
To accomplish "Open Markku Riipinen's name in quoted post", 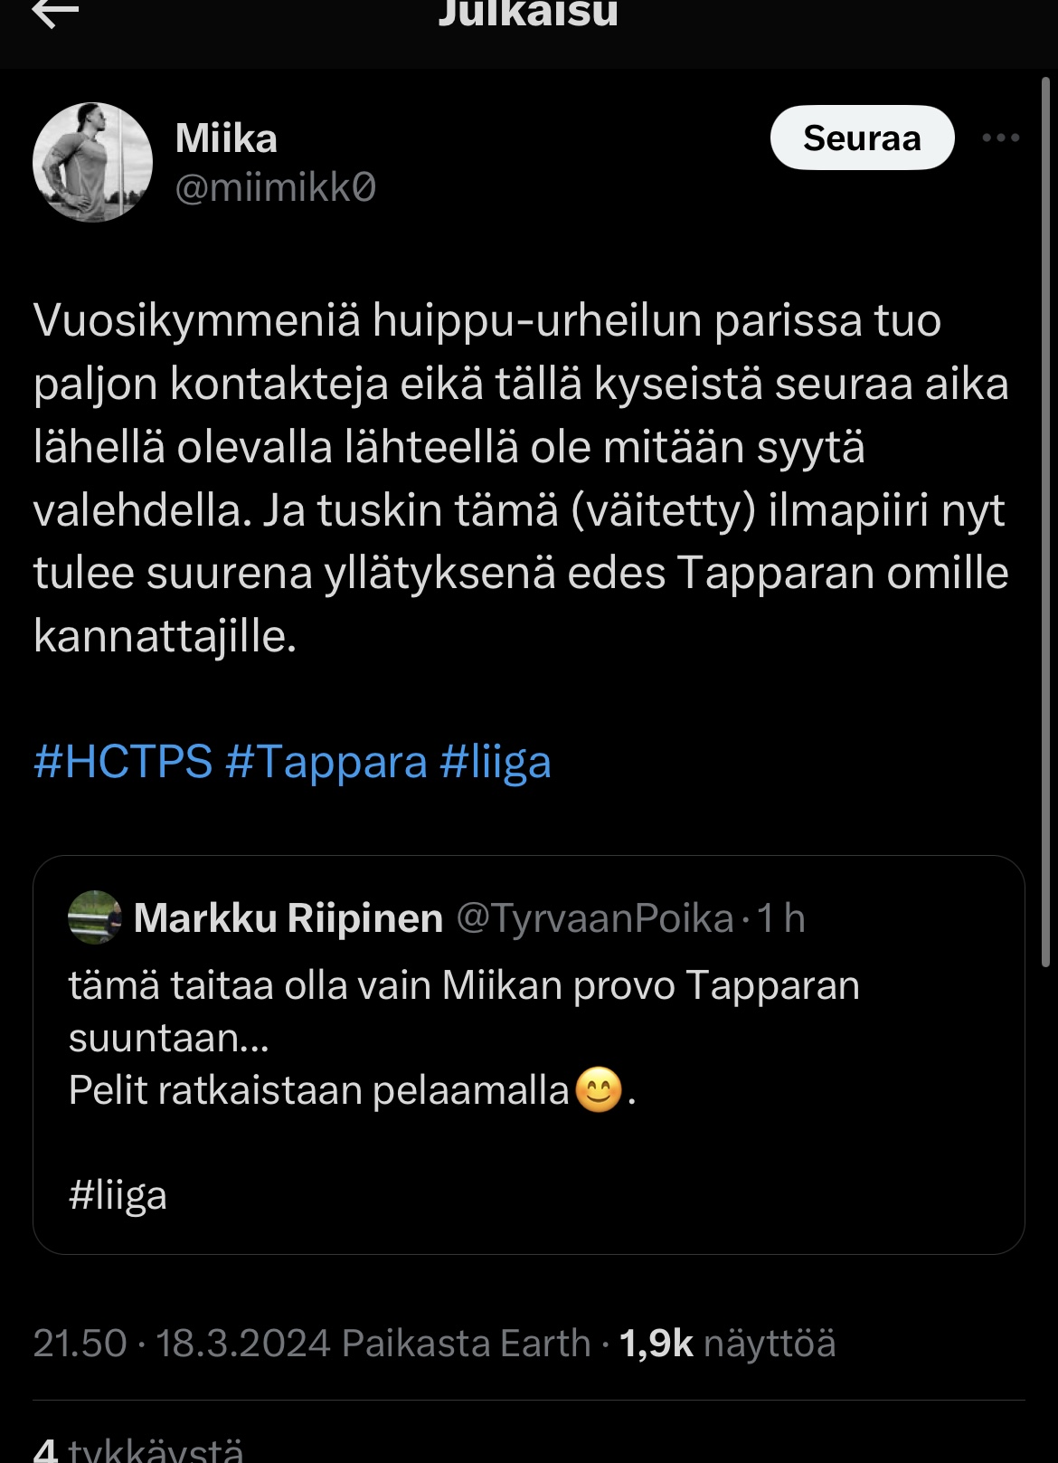I will click(x=288, y=918).
